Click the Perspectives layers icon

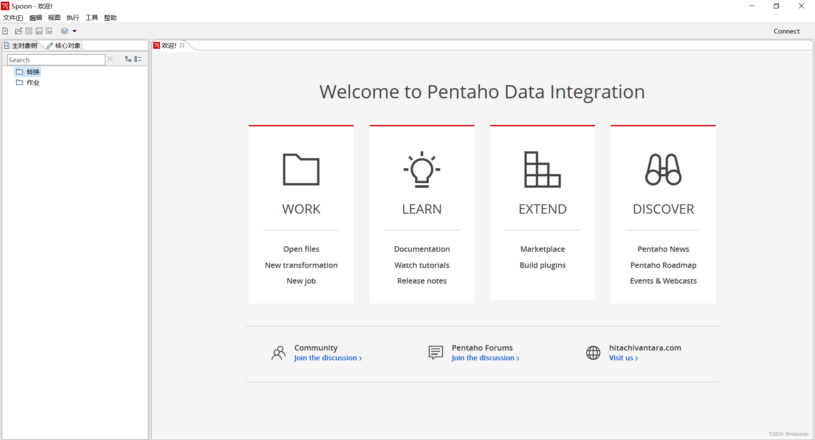point(65,31)
